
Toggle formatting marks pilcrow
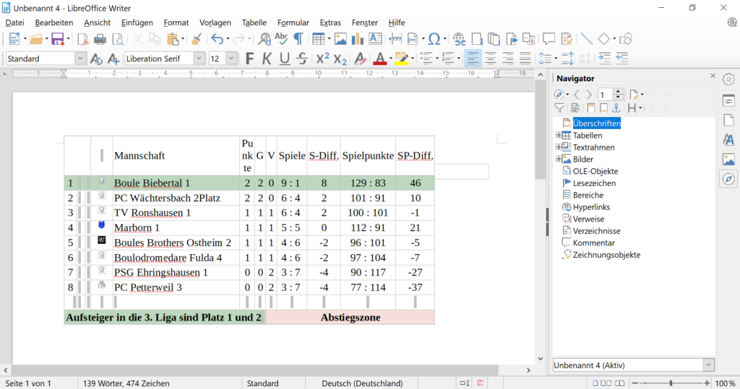[298, 39]
